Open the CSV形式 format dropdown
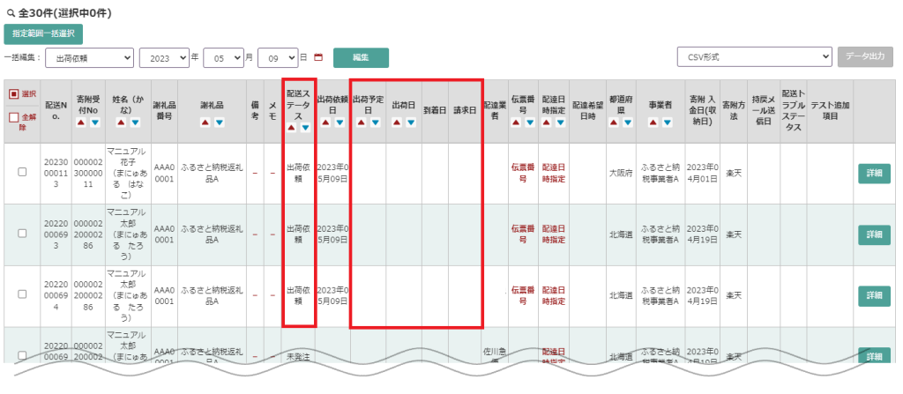903x394 pixels. coord(754,56)
